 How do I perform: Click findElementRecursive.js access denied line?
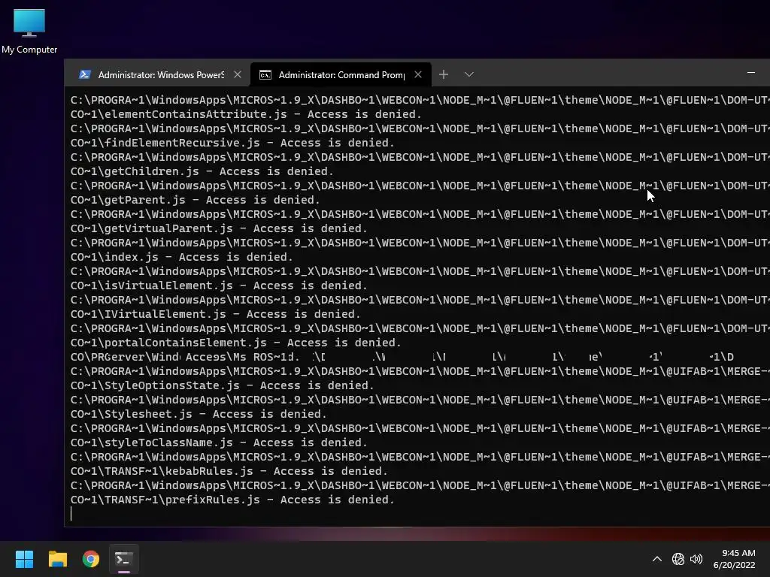[232, 143]
